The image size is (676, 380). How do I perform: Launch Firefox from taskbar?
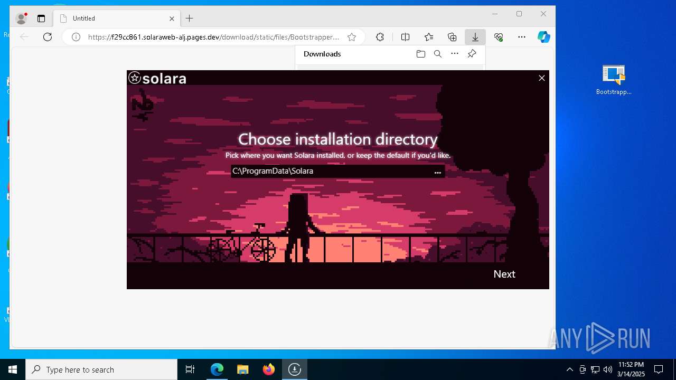tap(268, 369)
